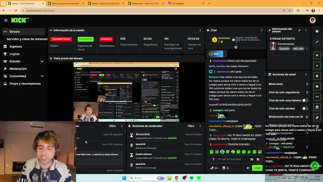Screen dimensions: 323x182
Task: Click the camera channel-actions icon in right rail
Action: (x=317, y=107)
